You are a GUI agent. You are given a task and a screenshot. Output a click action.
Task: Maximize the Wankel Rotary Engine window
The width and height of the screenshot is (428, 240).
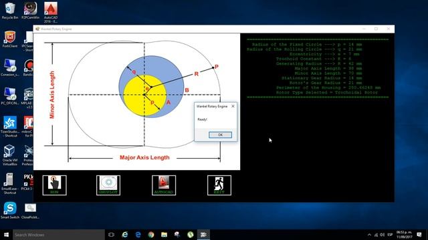point(376,29)
